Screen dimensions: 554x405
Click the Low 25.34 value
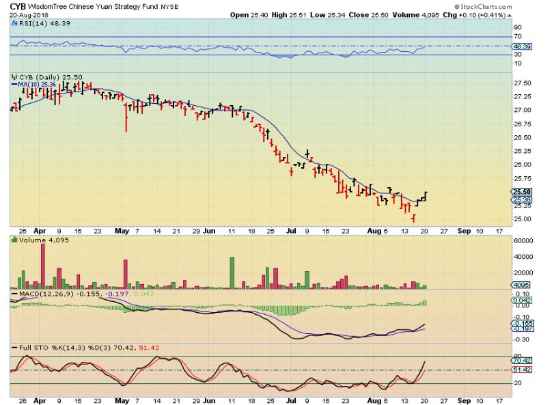(327, 15)
